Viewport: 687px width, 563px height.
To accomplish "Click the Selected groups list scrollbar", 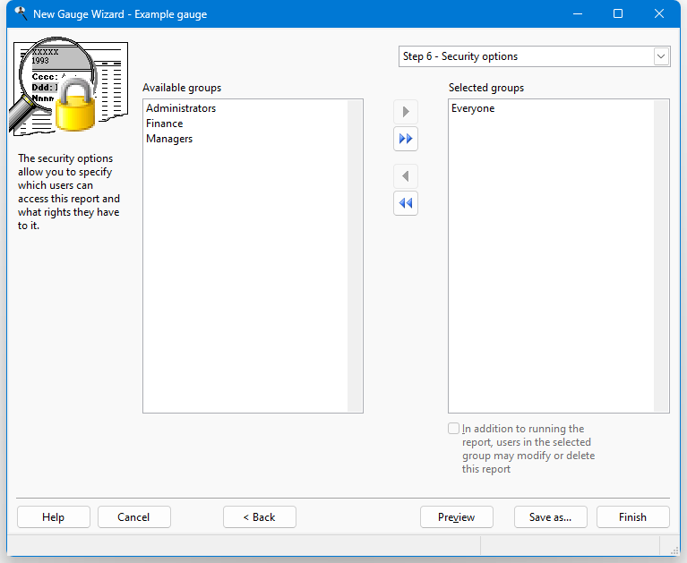I will [661, 256].
